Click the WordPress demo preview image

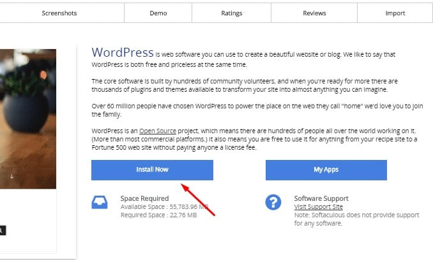[x=28, y=119]
